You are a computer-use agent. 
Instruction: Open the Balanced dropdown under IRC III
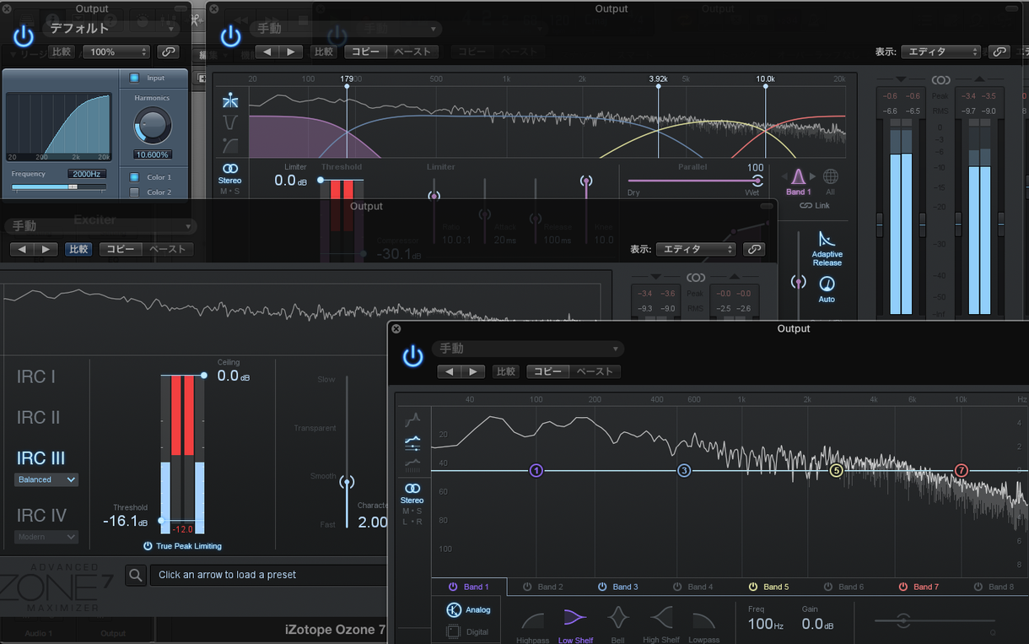pos(46,479)
